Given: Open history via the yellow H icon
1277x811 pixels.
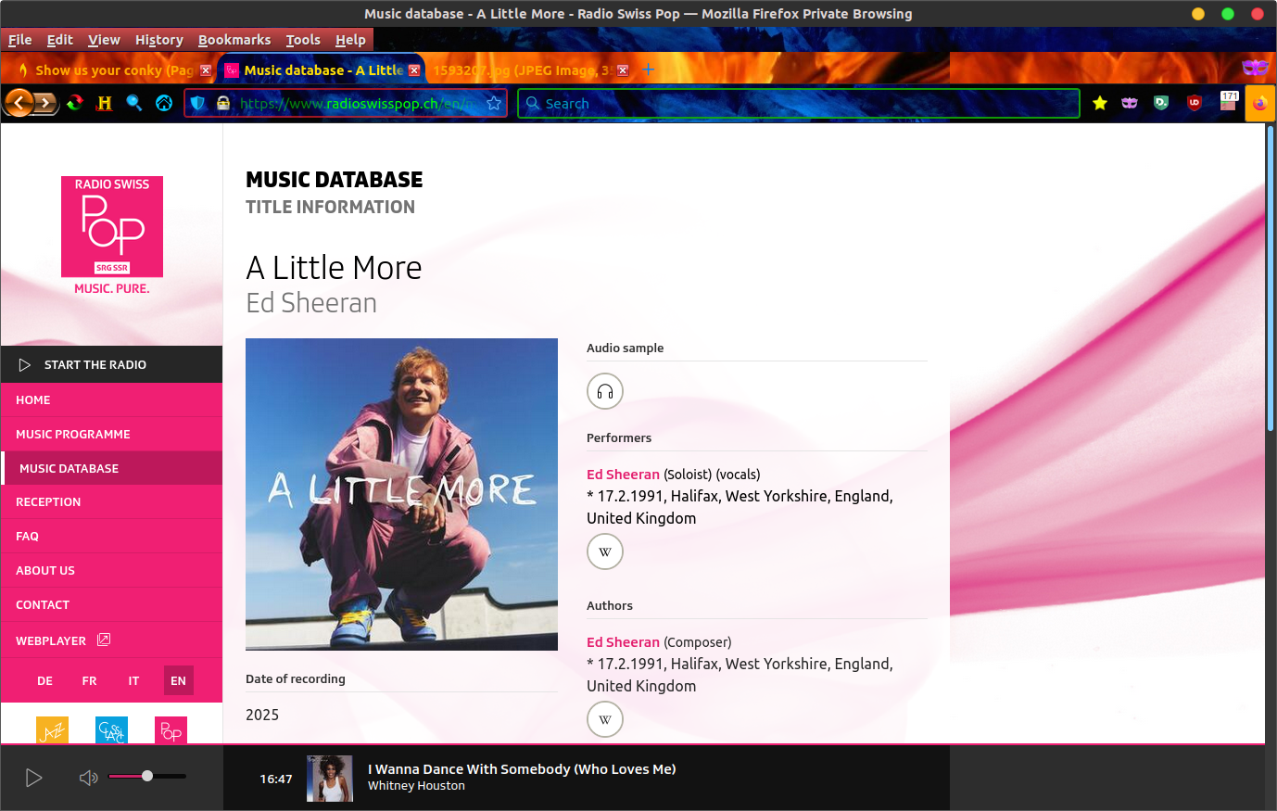Looking at the screenshot, I should pos(104,103).
